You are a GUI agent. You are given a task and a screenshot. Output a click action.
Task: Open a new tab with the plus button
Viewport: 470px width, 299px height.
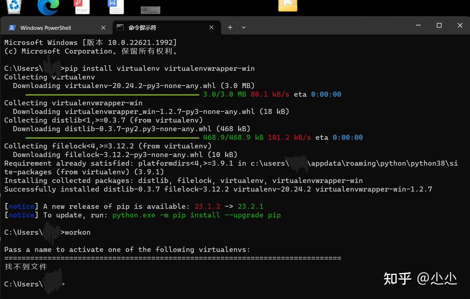coord(230,27)
